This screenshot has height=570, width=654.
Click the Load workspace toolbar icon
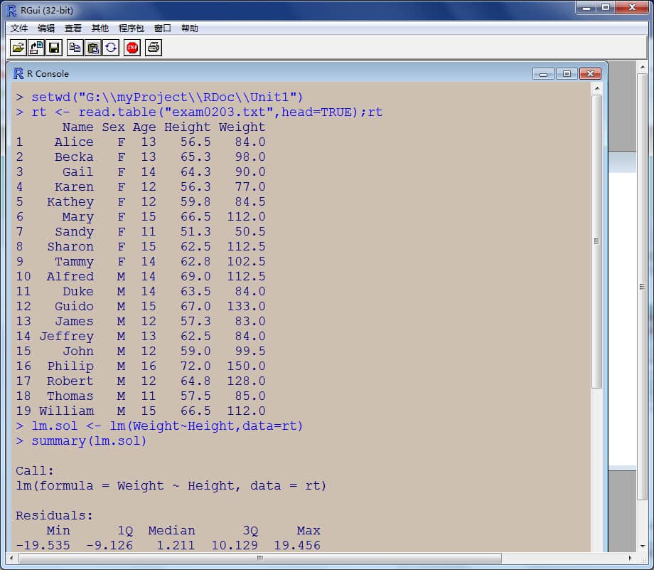pyautogui.click(x=37, y=48)
